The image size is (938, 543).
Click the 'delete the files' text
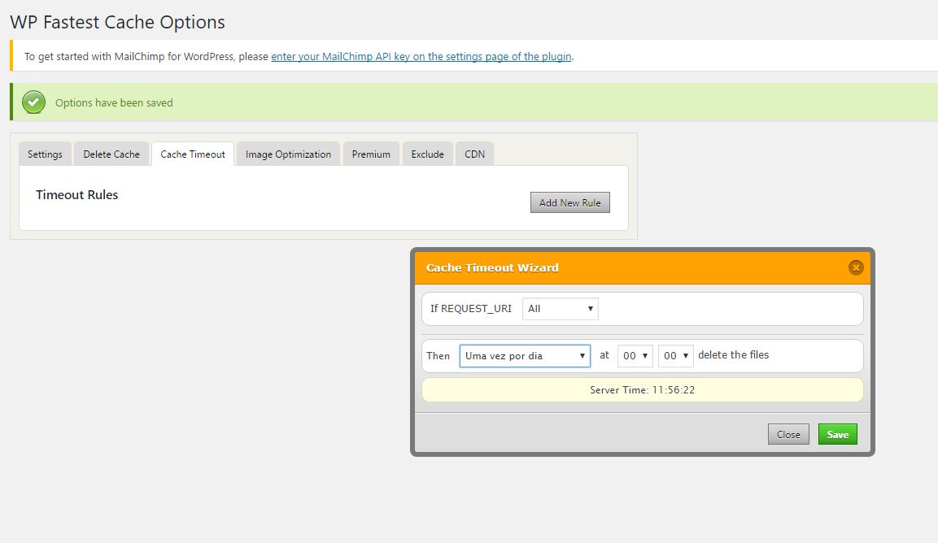(734, 354)
